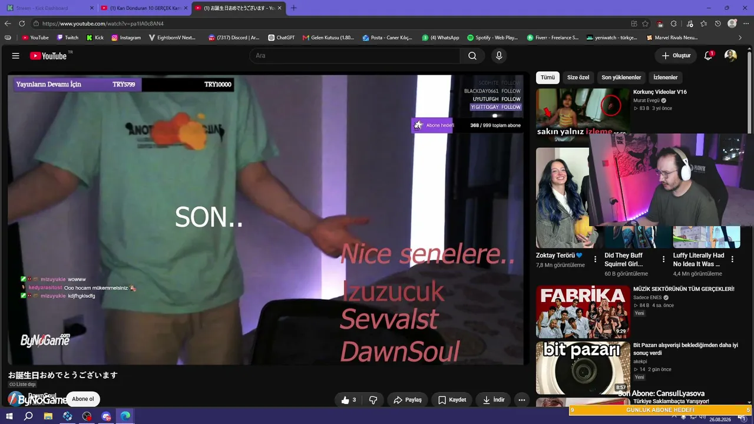Like the video with thumbs up

(x=348, y=400)
